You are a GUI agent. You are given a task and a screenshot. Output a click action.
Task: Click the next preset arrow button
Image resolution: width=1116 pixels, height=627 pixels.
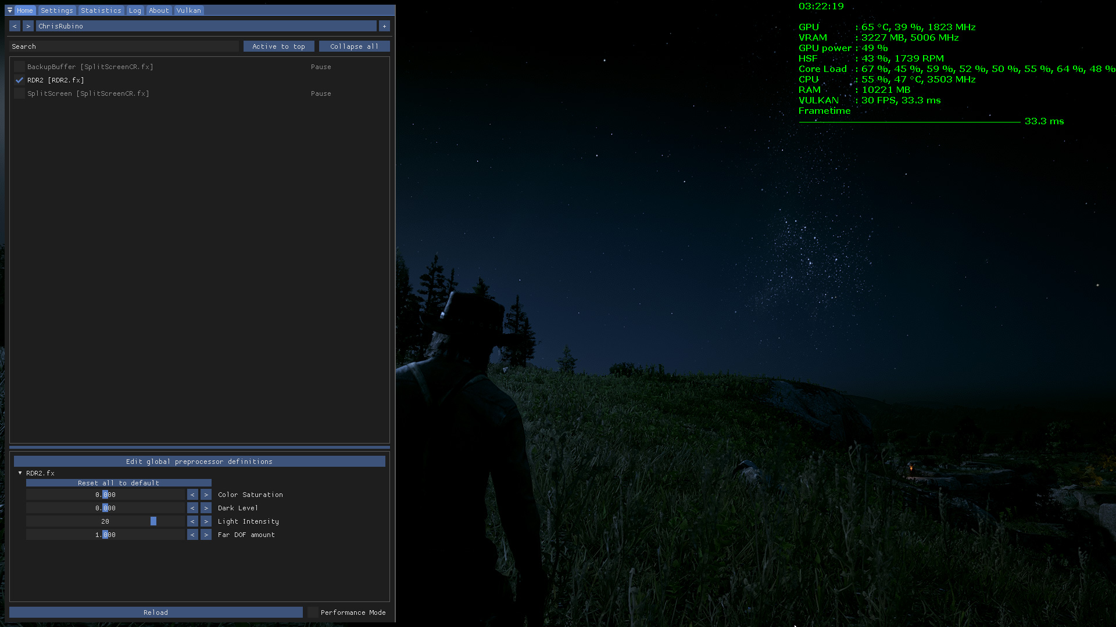point(28,26)
